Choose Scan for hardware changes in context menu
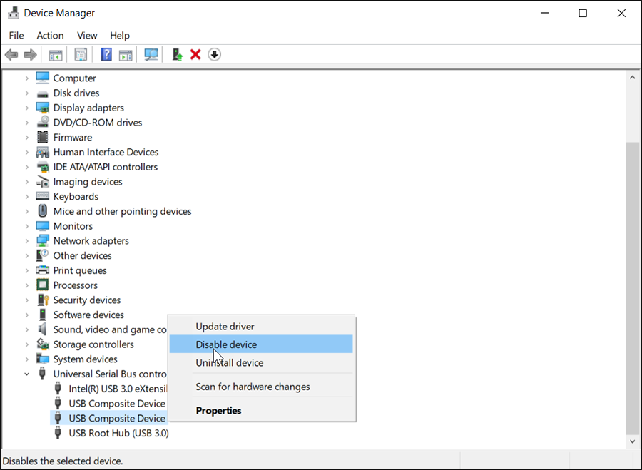This screenshot has height=470, width=642. click(261, 387)
